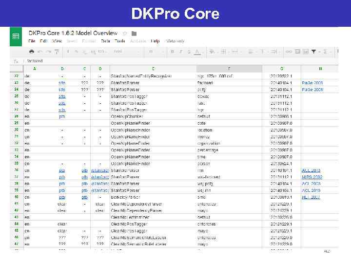The width and height of the screenshot is (351, 263).
Task: Open the Data menu
Action: pyautogui.click(x=105, y=41)
